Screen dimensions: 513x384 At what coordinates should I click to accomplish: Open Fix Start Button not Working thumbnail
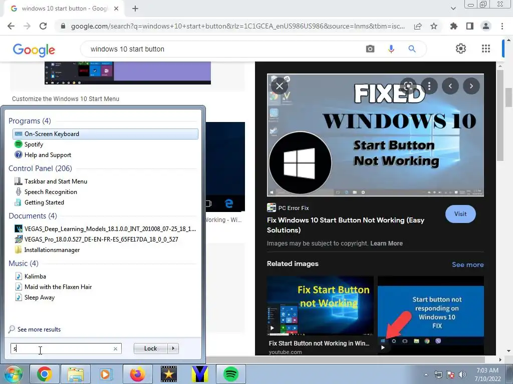(320, 305)
